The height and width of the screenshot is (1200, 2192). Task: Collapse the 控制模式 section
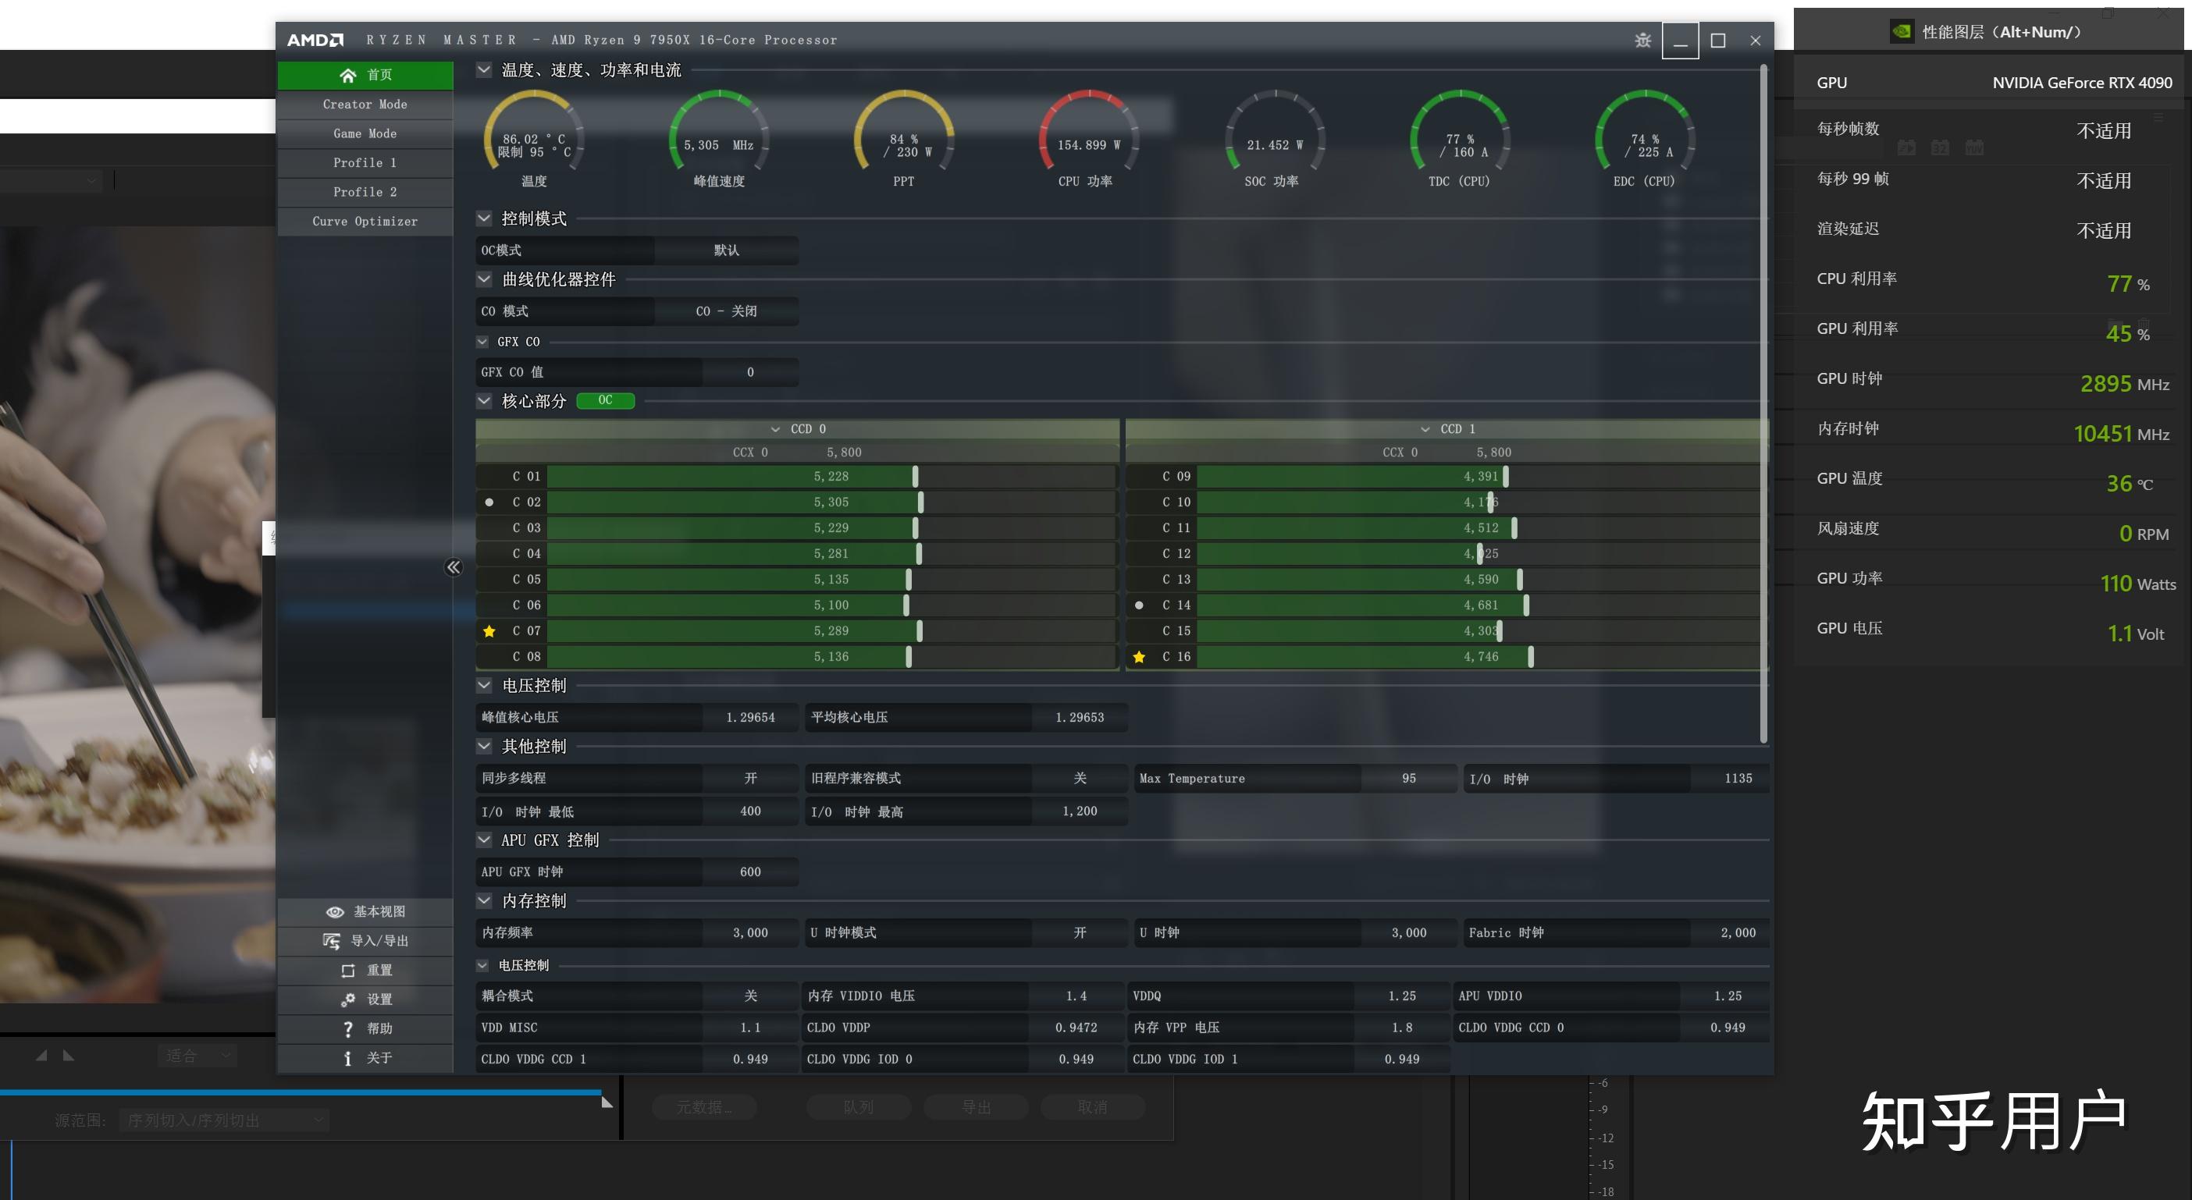point(484,218)
